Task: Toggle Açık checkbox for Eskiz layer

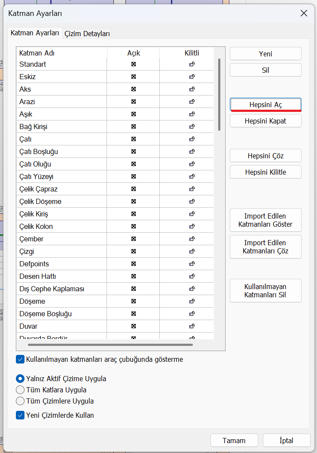Action: click(x=134, y=77)
